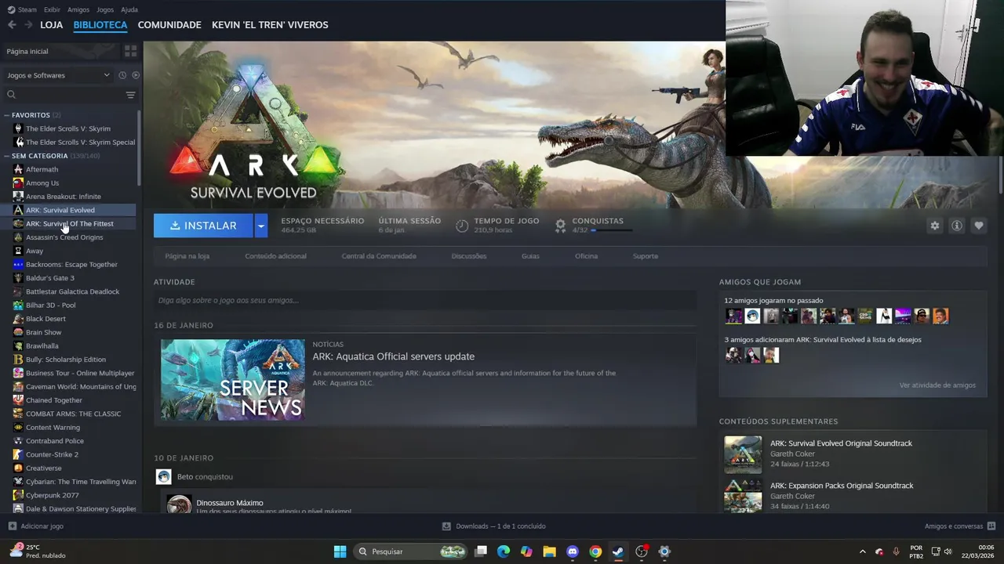Open the library advanced filters icon
This screenshot has width=1004, height=564.
click(130, 95)
